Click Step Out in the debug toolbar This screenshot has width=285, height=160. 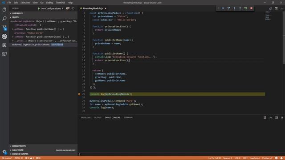pyautogui.click(x=240, y=8)
